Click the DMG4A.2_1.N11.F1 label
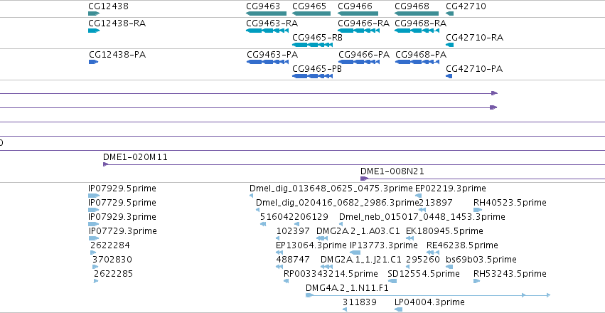This screenshot has width=605, height=313. click(x=347, y=288)
